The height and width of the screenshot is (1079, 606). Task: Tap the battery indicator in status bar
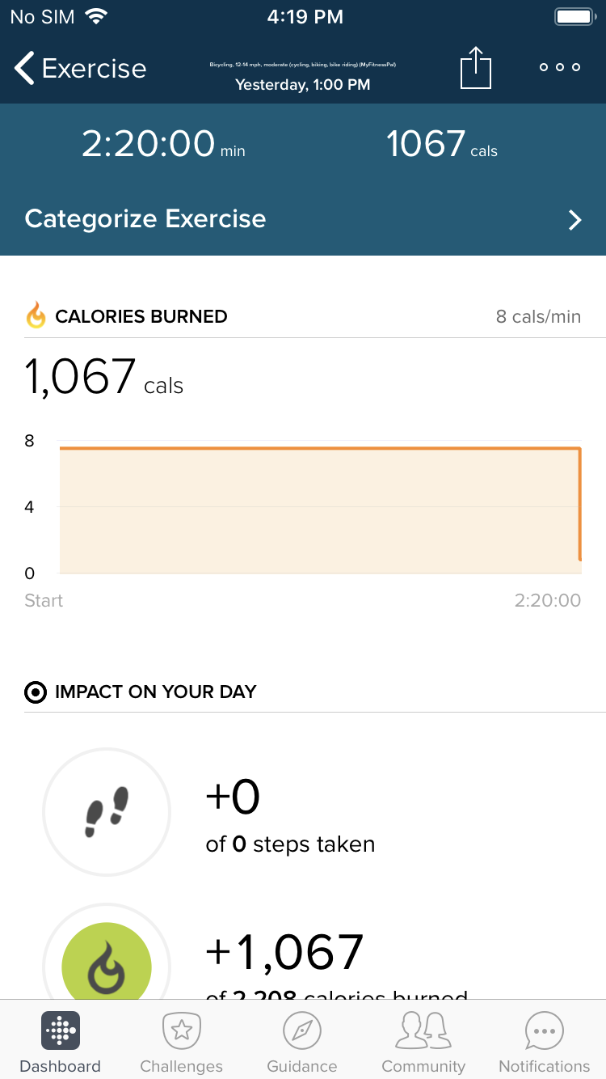tap(575, 17)
